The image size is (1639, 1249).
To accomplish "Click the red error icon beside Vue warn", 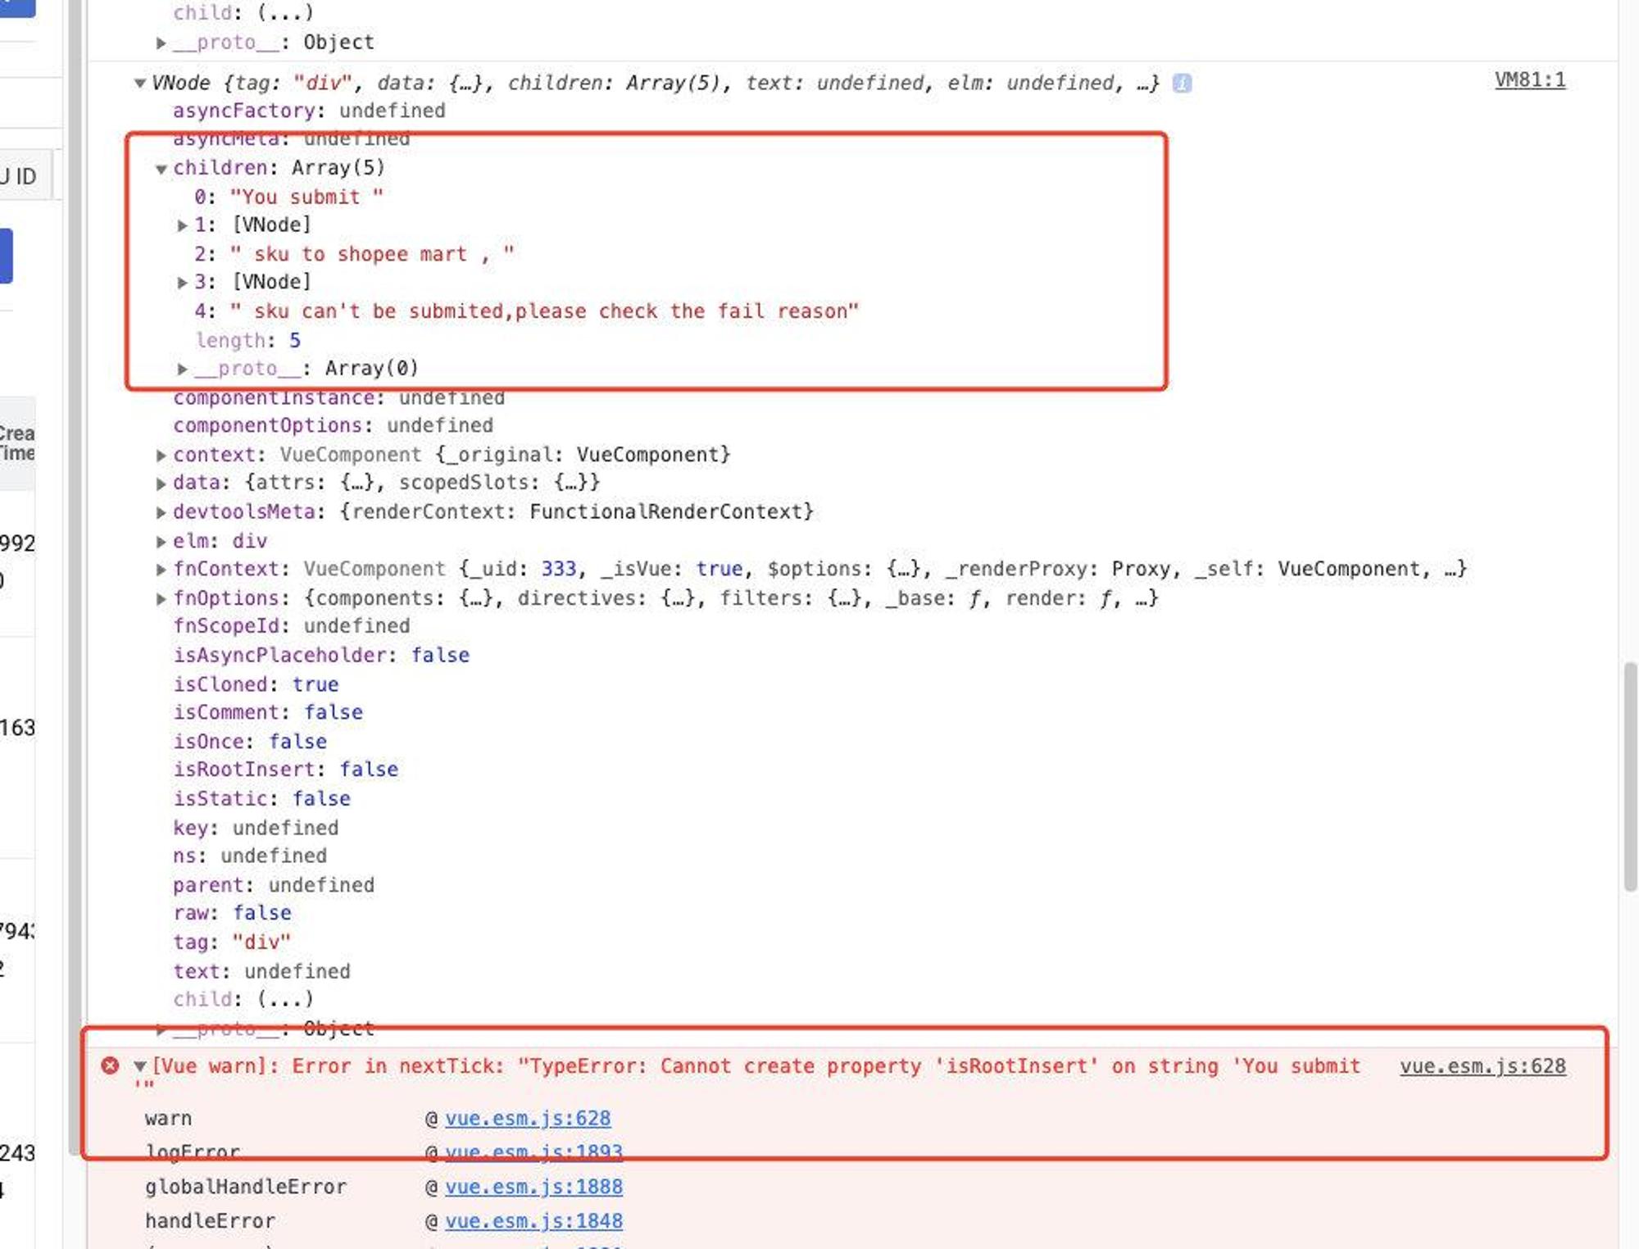I will (110, 1065).
